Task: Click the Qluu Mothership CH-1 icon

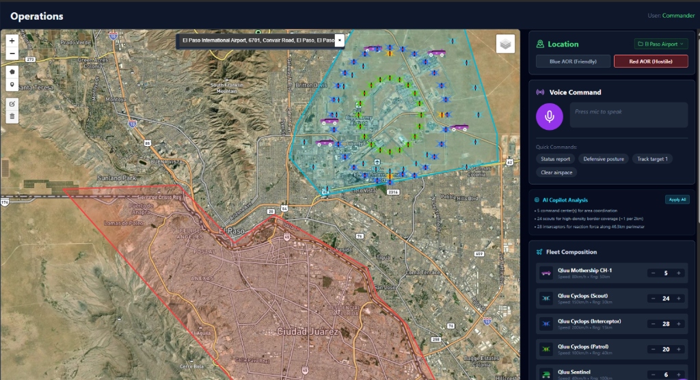Action: [x=546, y=273]
